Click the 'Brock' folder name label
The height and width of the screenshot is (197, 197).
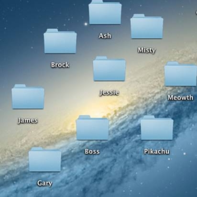pos(60,65)
